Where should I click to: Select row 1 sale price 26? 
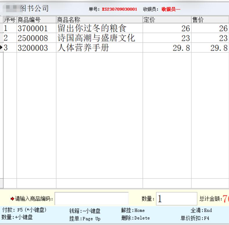[x=210, y=28]
